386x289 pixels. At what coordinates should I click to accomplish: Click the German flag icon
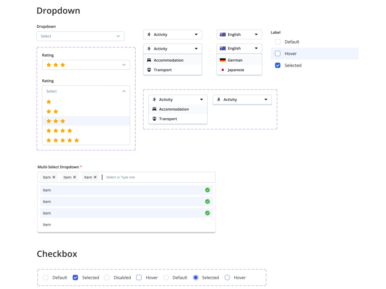(223, 60)
